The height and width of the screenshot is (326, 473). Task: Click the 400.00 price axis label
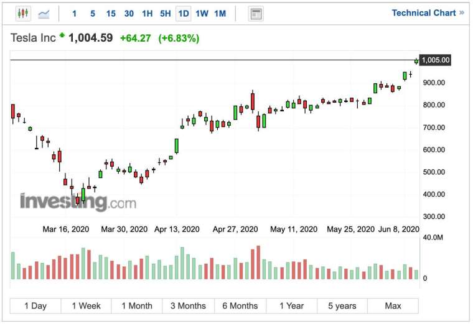tap(434, 194)
